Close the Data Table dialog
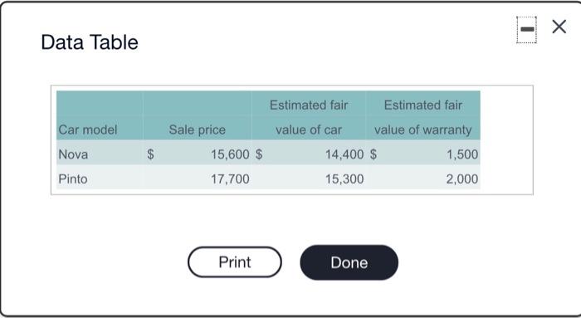This screenshot has width=581, height=318. pos(559,27)
